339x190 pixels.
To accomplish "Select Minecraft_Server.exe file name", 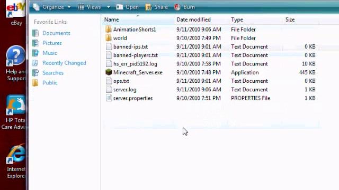I will (138, 72).
